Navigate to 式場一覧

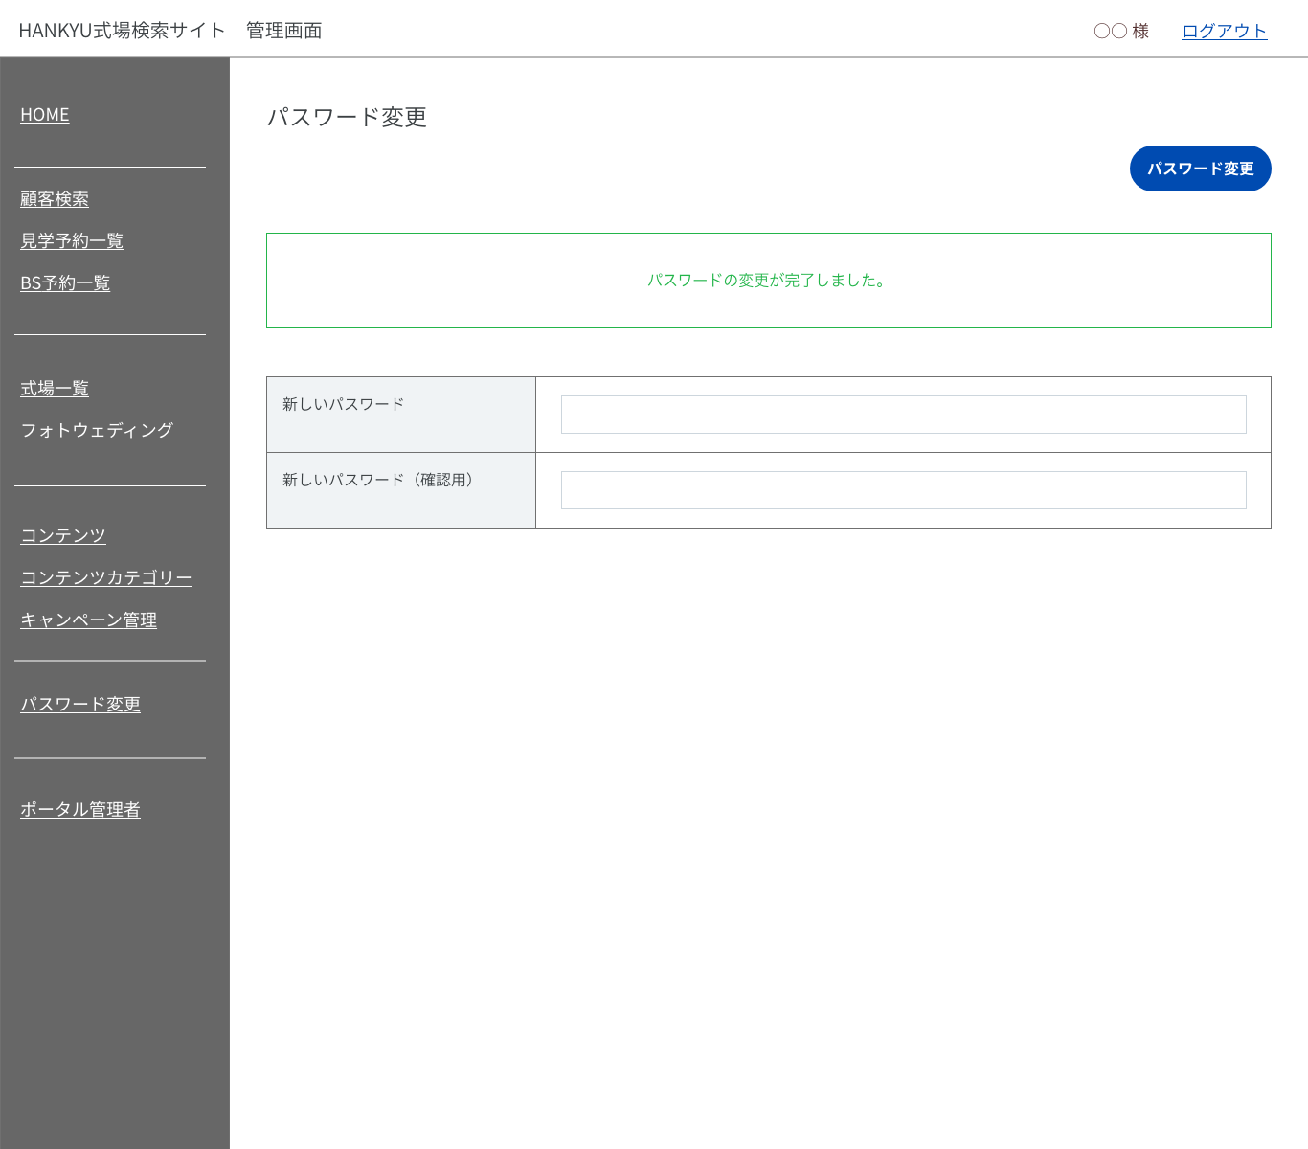(55, 389)
